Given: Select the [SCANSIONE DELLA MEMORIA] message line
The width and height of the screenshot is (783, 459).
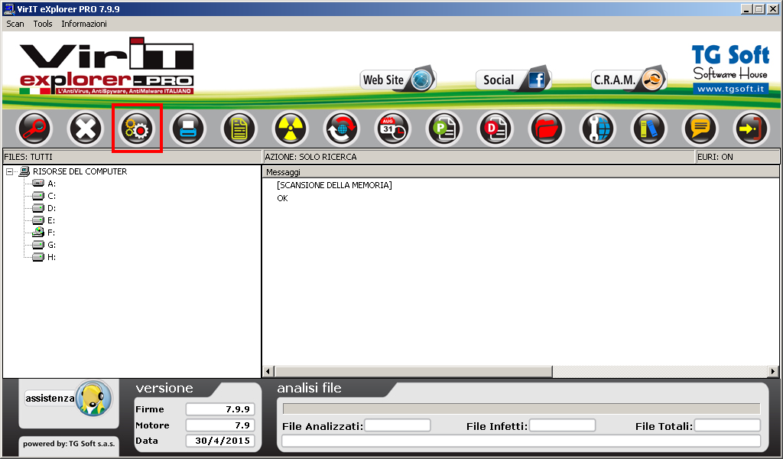Looking at the screenshot, I should [334, 185].
